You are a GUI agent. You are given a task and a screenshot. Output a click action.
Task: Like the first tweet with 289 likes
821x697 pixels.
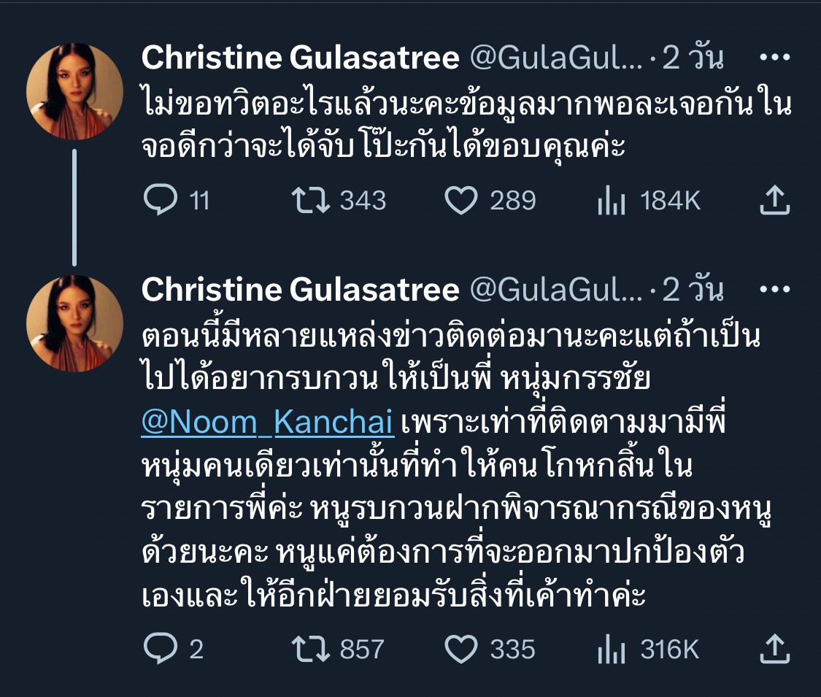tap(461, 200)
